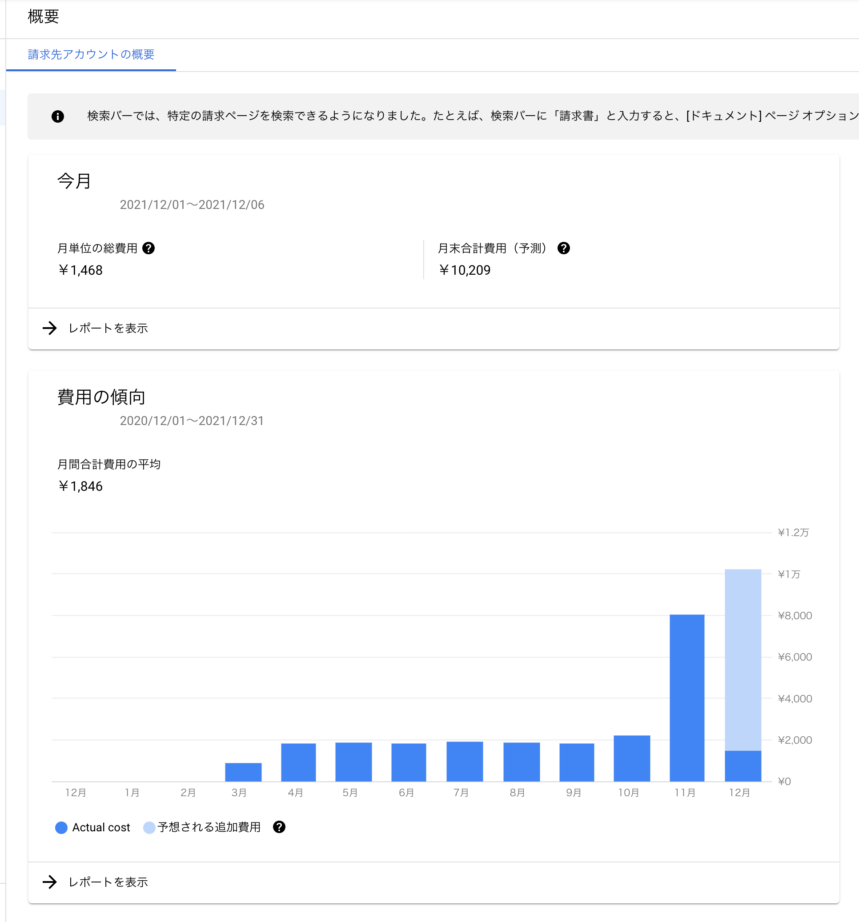
Task: Click help icon next to 月末合計費用（予測）
Action: [x=563, y=248]
